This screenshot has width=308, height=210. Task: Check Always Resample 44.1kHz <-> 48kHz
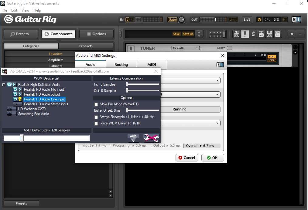(96, 117)
